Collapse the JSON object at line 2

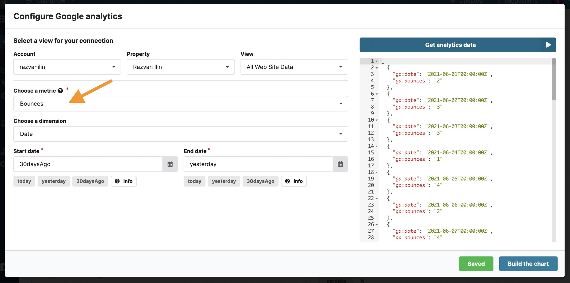tap(377, 68)
